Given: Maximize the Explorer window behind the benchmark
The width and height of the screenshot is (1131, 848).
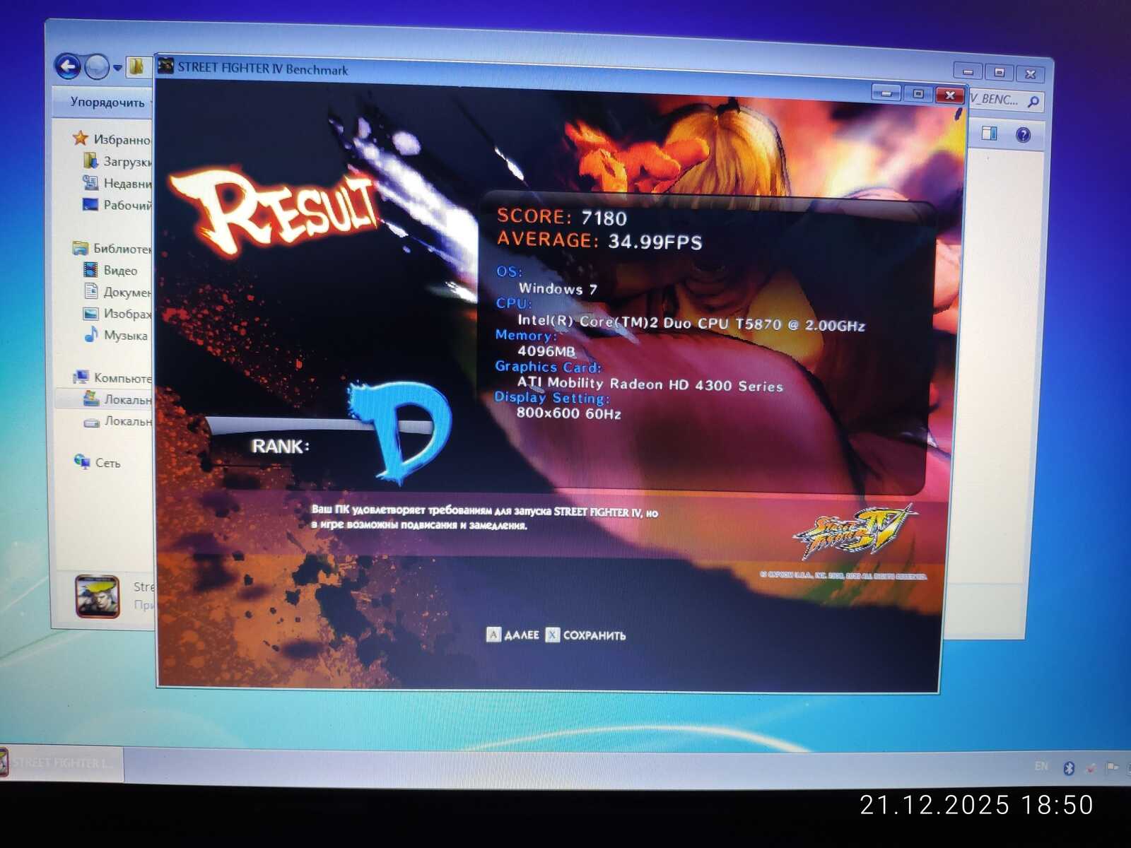Looking at the screenshot, I should click(999, 73).
